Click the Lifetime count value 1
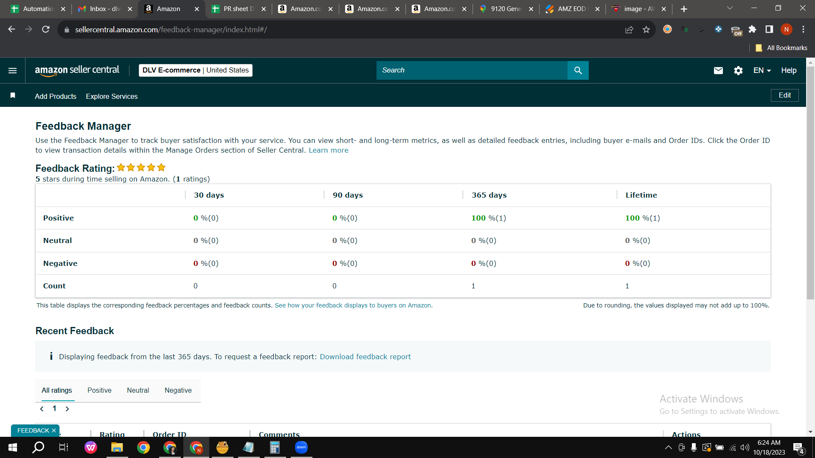Screen dimensions: 815x458 627,286
